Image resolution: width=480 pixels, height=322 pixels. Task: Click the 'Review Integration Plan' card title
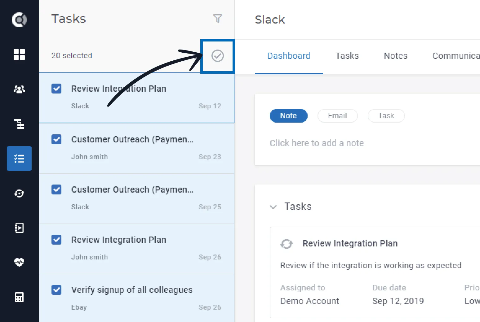(350, 244)
